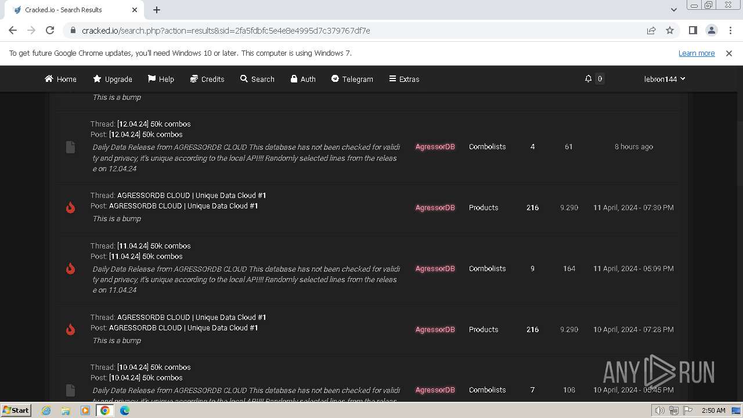This screenshot has width=743, height=418.
Task: Expand the Extras menu
Action: (x=404, y=79)
